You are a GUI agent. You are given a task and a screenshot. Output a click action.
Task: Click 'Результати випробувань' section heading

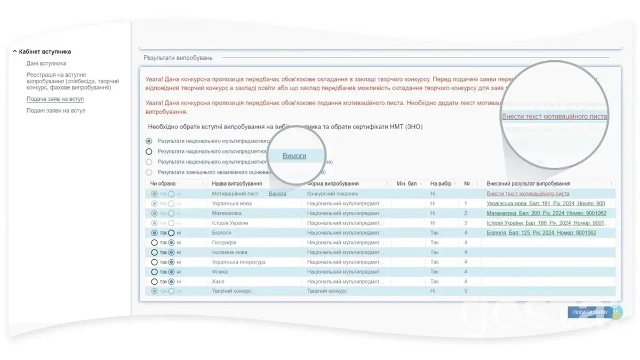[x=178, y=58]
